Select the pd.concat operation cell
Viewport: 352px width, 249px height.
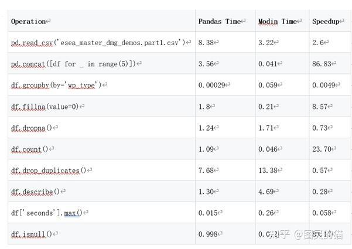(74, 64)
